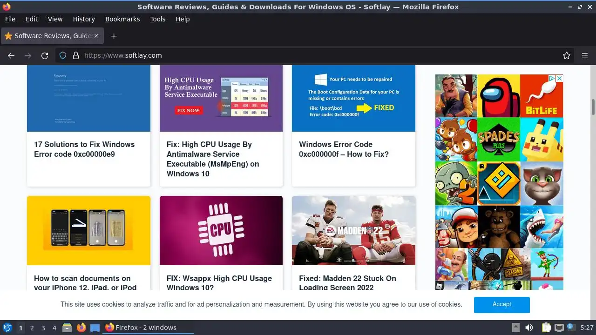596x335 pixels.
Task: Open the Bookmarks menu
Action: pyautogui.click(x=122, y=19)
